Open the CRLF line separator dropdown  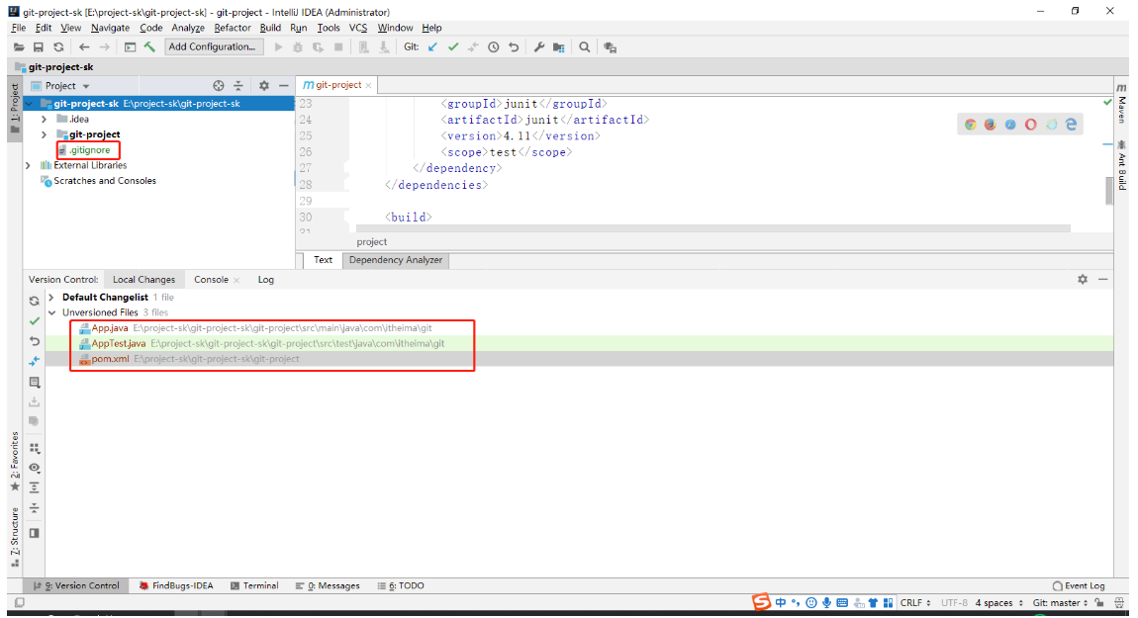coord(915,603)
